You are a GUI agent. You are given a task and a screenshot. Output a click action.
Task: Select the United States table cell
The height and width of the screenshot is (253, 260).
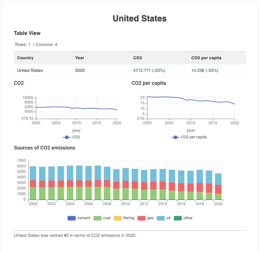[x=30, y=70]
